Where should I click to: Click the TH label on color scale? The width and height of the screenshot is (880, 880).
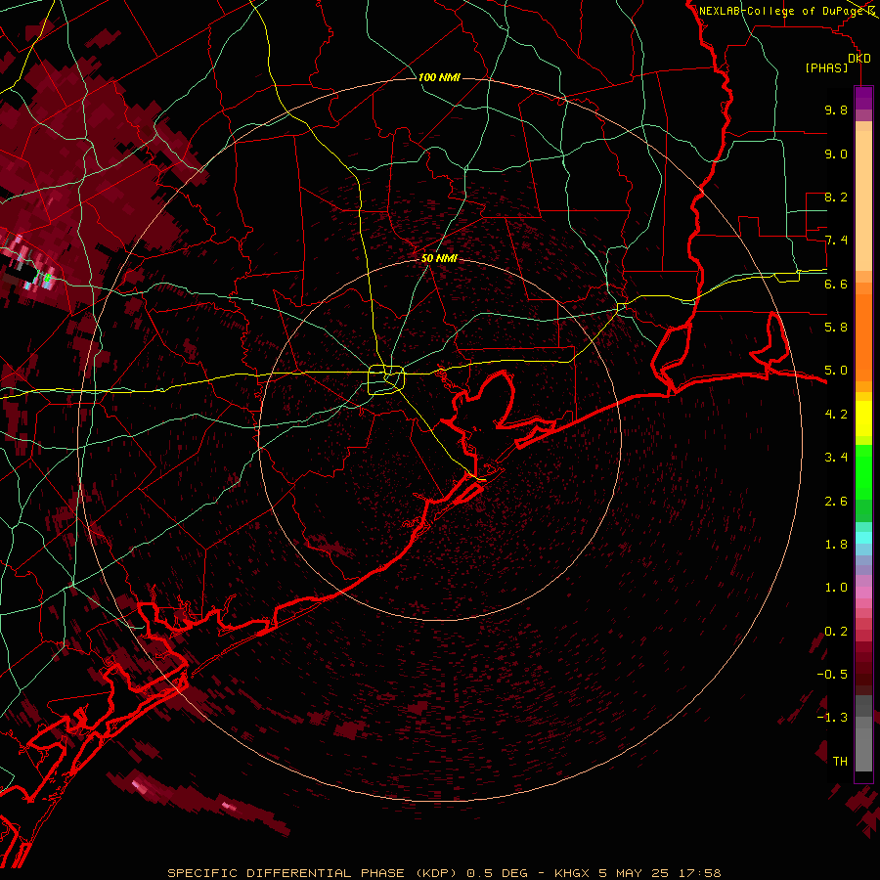[840, 762]
